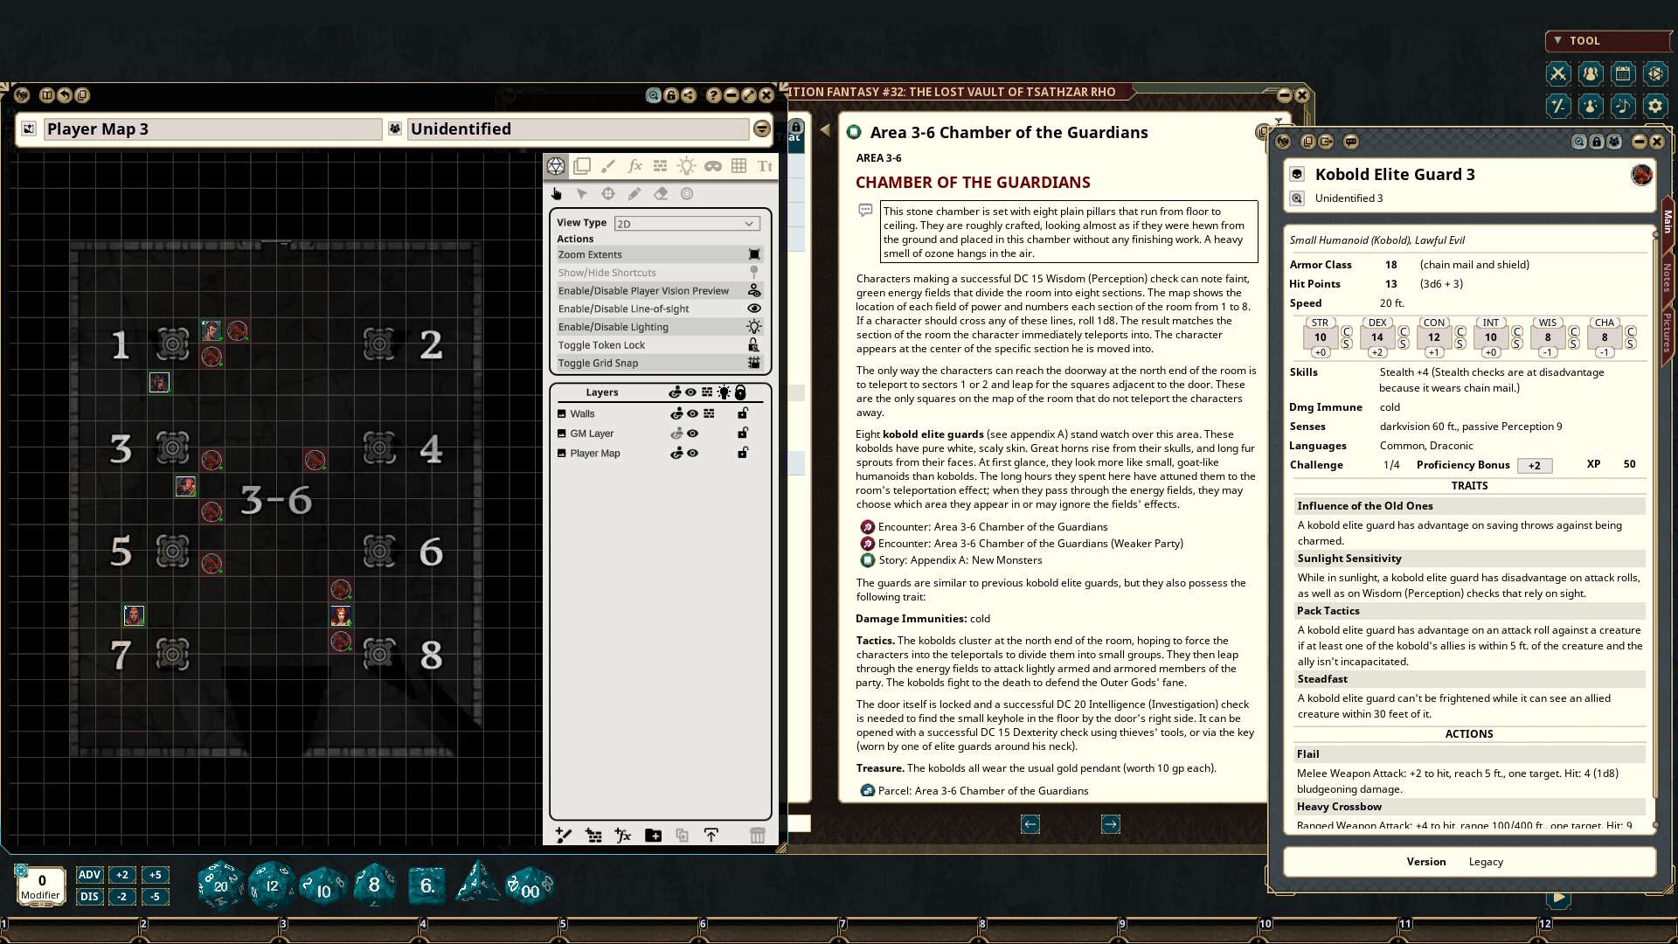
Task: Click Enable/Disable Line-of-sight action
Action: [659, 309]
